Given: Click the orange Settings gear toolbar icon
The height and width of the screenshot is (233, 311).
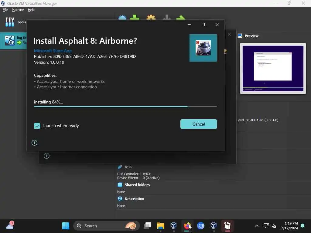Looking at the screenshot, I should 151,17.
